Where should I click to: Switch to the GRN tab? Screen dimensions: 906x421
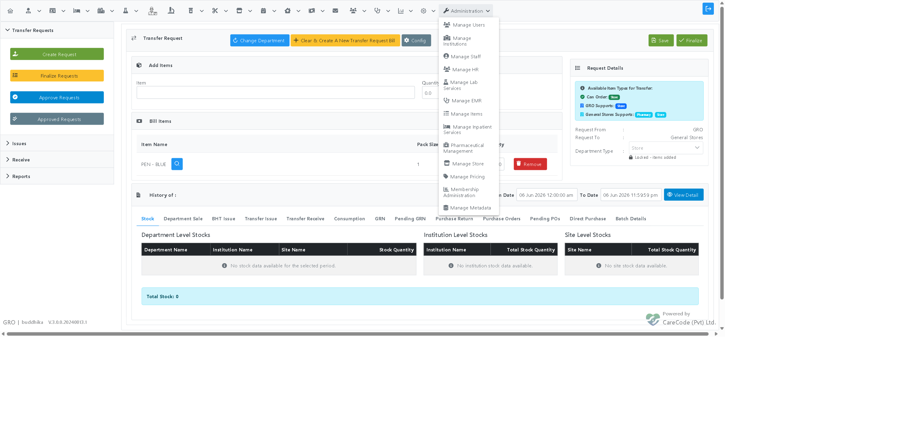point(380,218)
